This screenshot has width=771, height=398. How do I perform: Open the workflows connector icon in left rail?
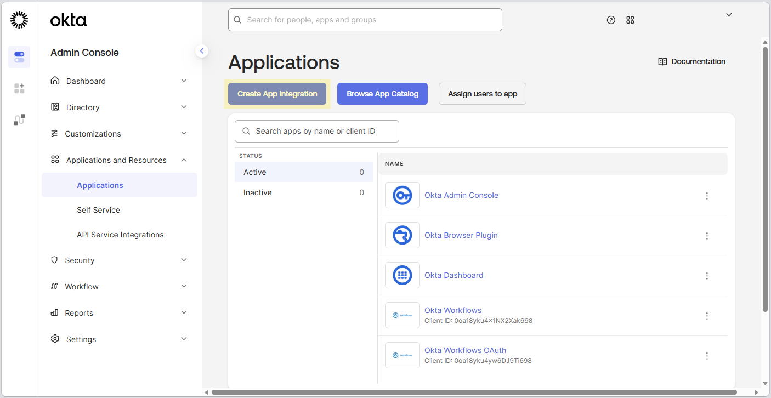click(x=19, y=120)
